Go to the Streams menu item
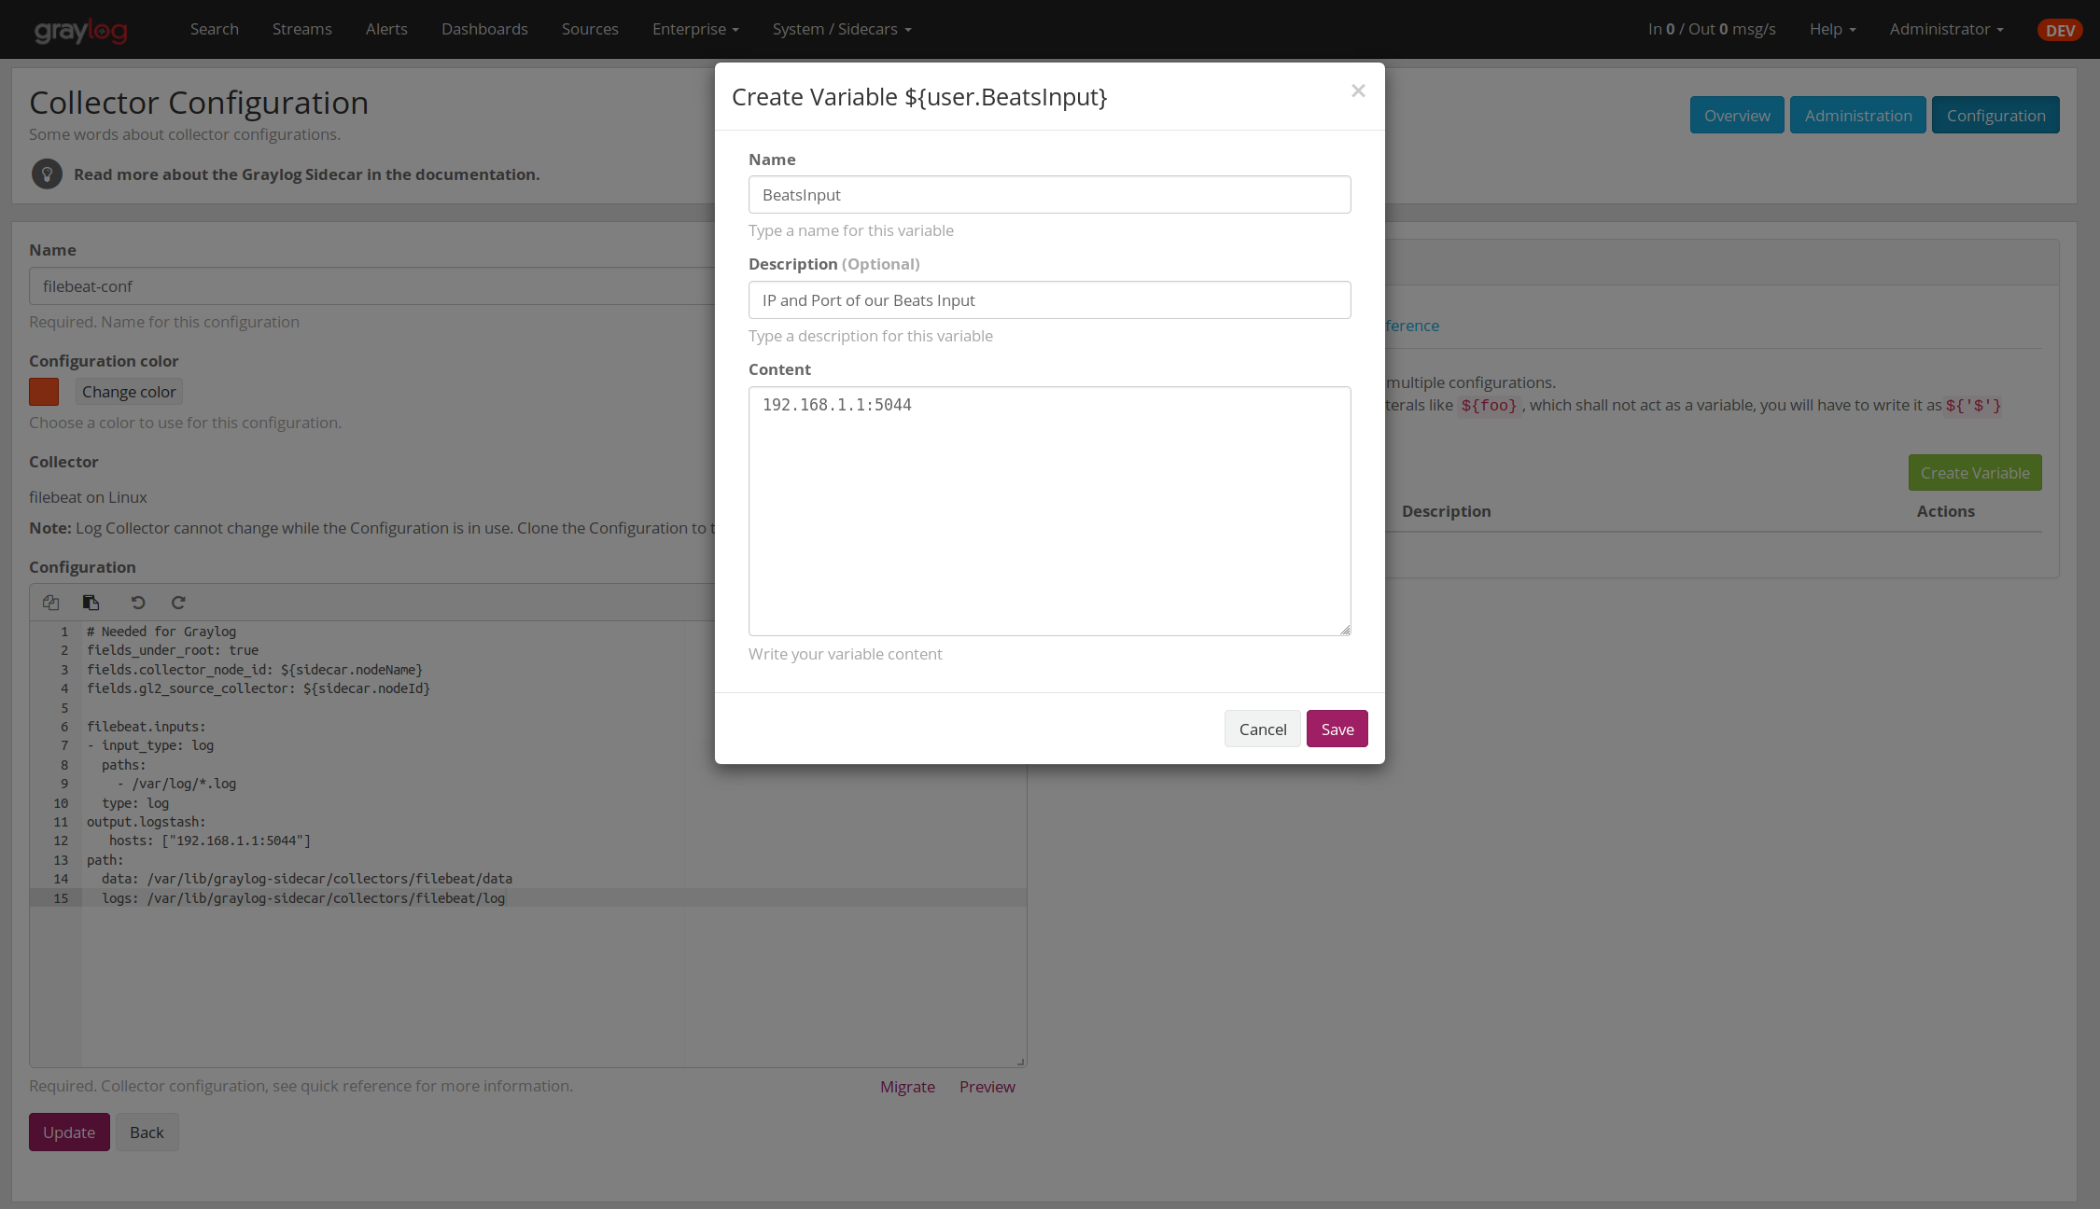Image resolution: width=2100 pixels, height=1209 pixels. tap(301, 30)
